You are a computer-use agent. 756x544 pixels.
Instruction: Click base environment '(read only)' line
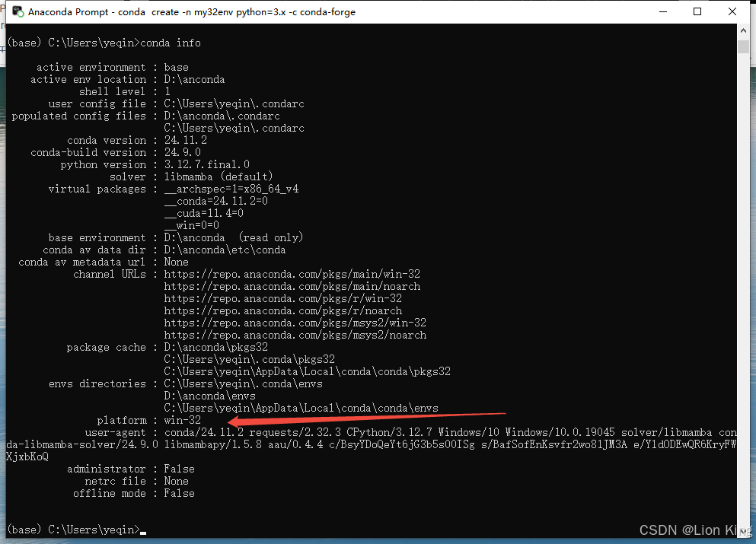pos(176,237)
